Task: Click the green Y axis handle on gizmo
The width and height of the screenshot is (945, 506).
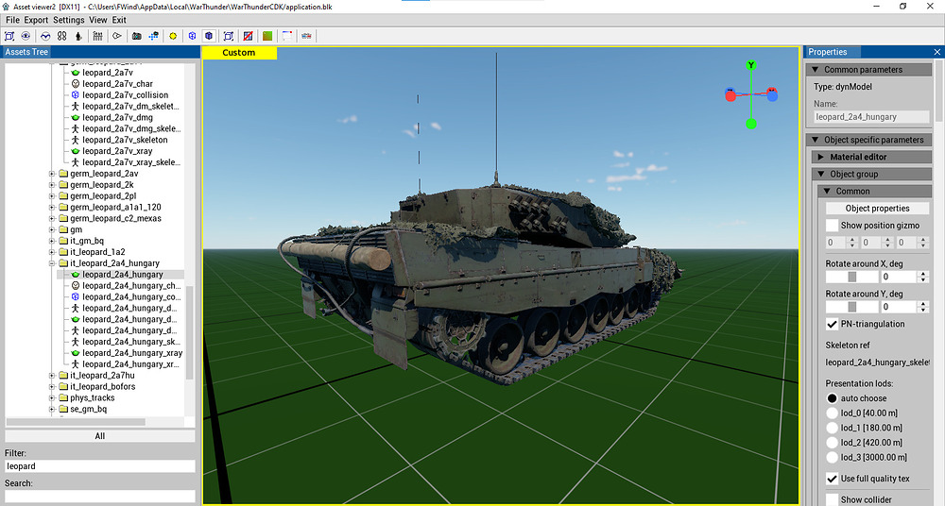Action: pyautogui.click(x=751, y=65)
